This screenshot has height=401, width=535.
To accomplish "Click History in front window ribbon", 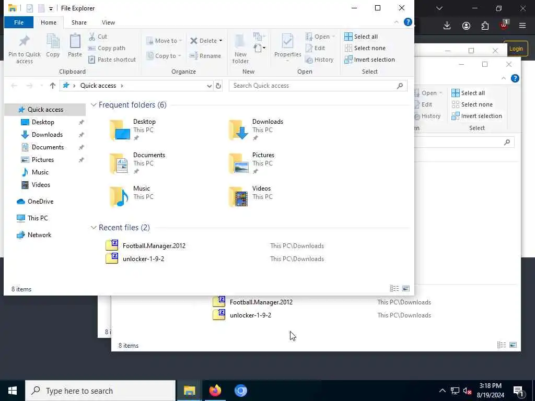I will click(x=319, y=60).
